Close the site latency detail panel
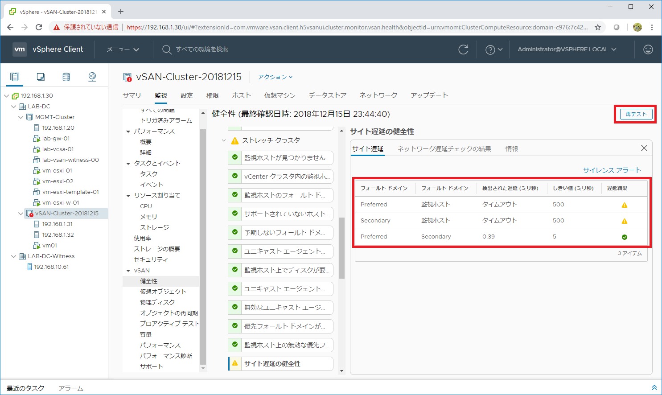This screenshot has height=395, width=662. pyautogui.click(x=644, y=148)
